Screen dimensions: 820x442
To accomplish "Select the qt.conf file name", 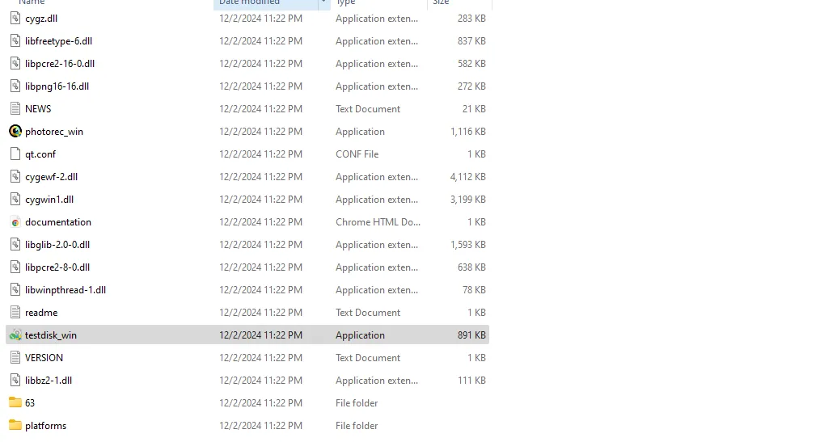I will [x=40, y=154].
